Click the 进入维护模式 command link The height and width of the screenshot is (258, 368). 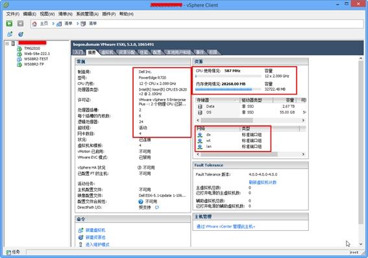click(x=97, y=244)
